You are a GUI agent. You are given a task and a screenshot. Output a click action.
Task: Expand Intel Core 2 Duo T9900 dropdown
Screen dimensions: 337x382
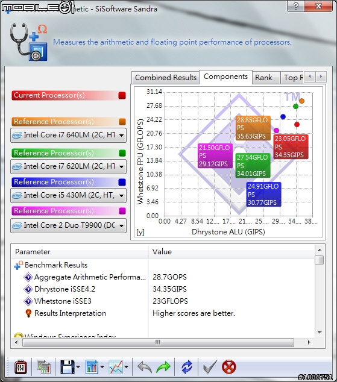click(121, 225)
